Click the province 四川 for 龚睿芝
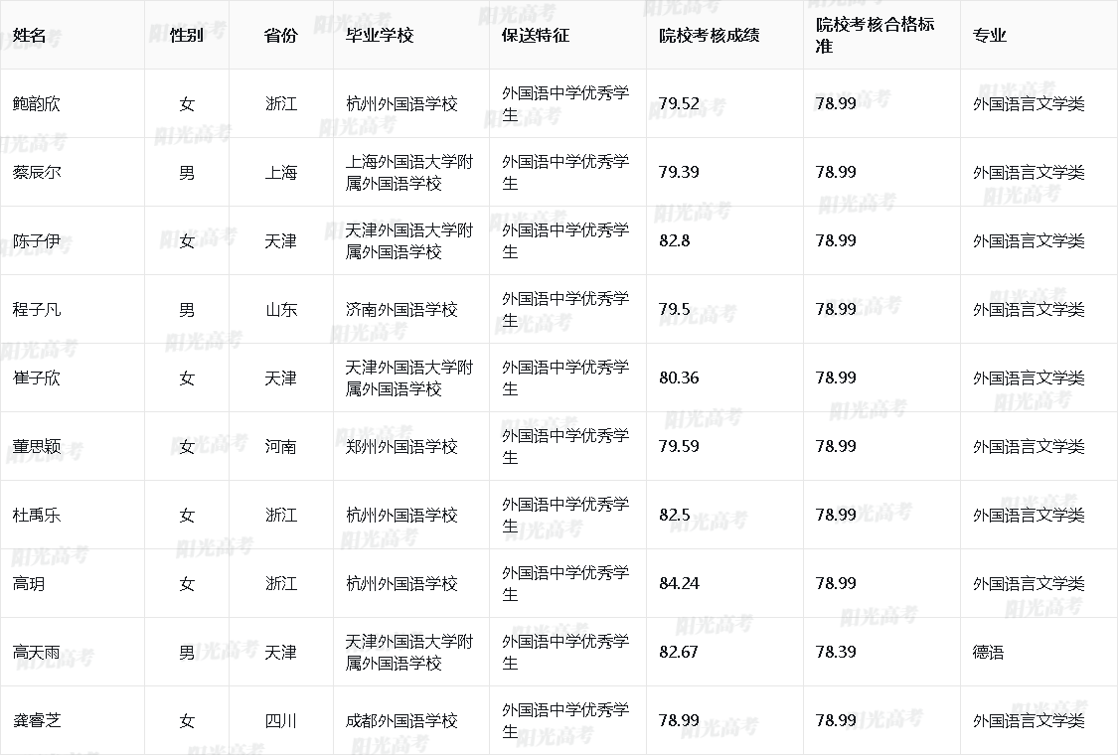The width and height of the screenshot is (1118, 755). coord(280,721)
